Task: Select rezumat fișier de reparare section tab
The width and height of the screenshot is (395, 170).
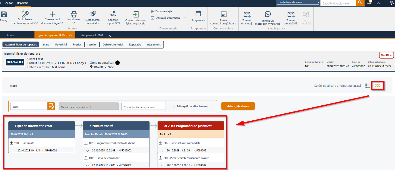Action: (21, 44)
